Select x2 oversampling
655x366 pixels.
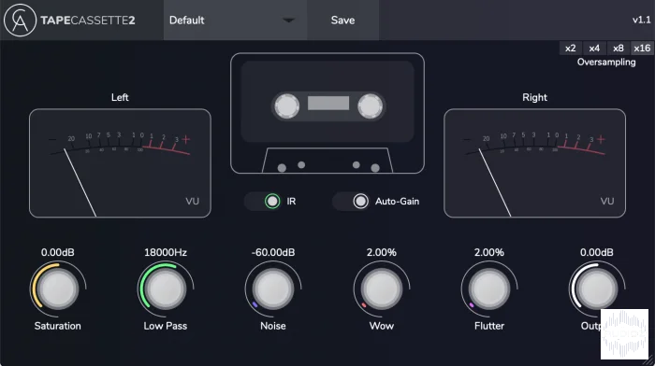pos(570,48)
